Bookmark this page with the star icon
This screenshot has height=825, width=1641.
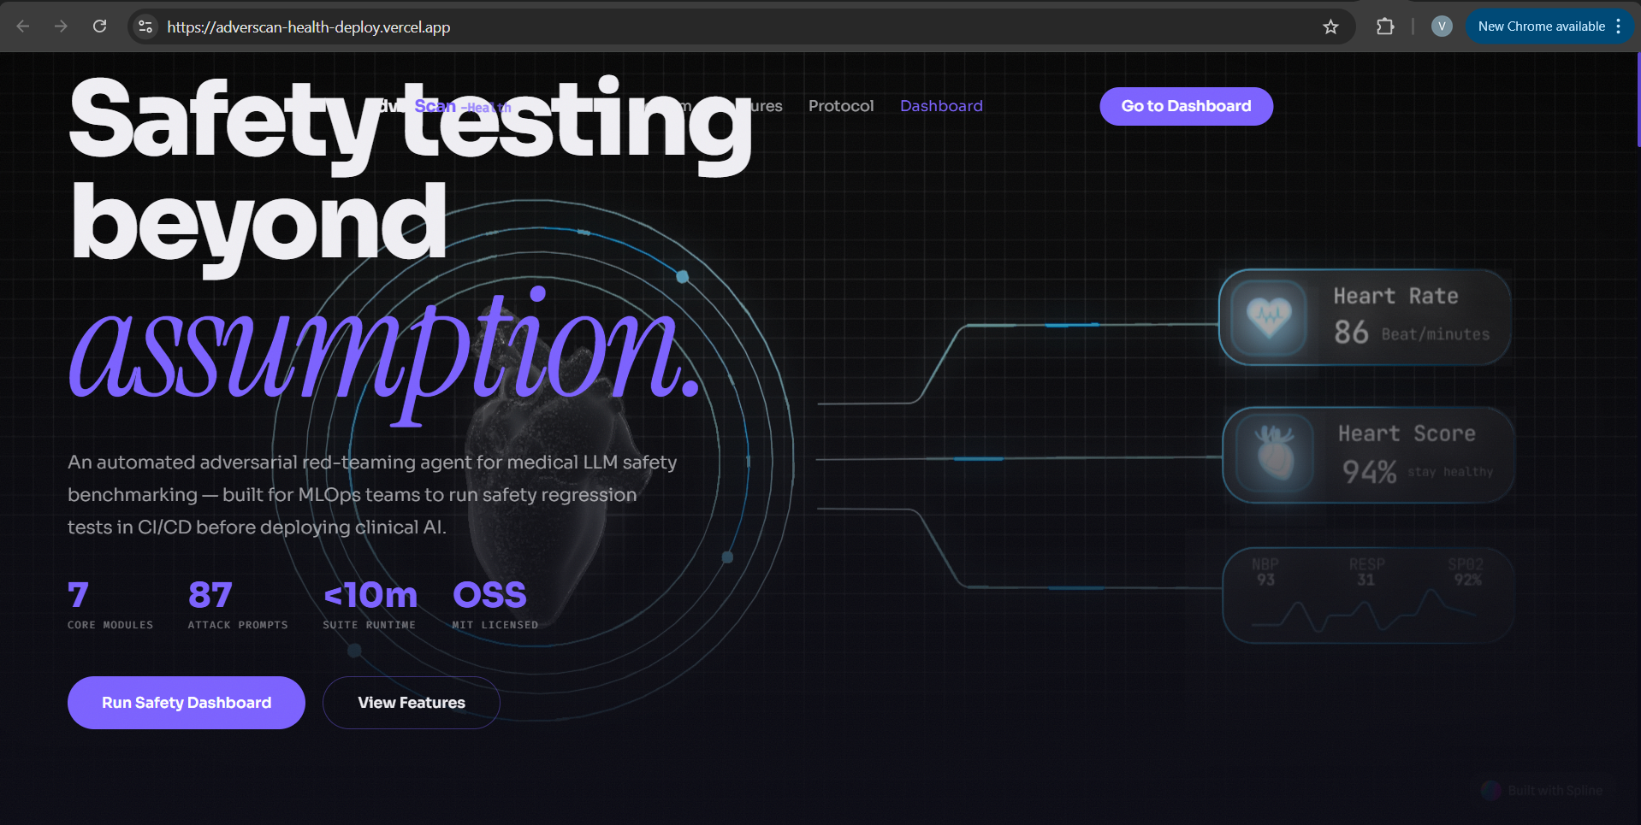point(1330,27)
